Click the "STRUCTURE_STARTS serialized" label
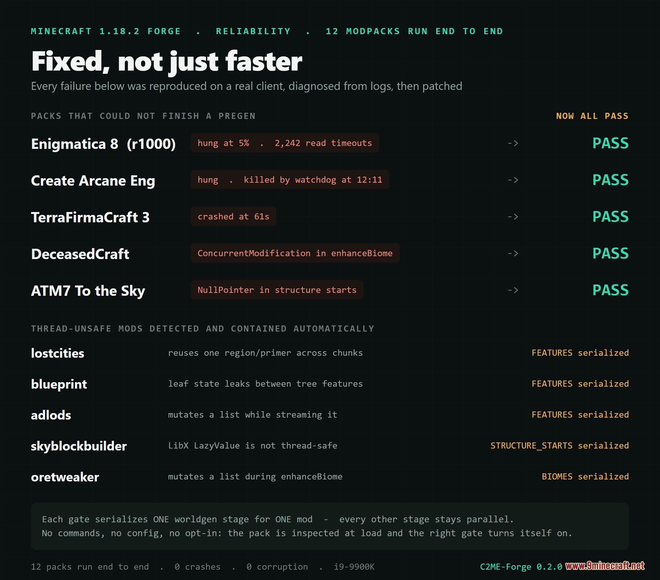The width and height of the screenshot is (660, 580). pos(560,446)
